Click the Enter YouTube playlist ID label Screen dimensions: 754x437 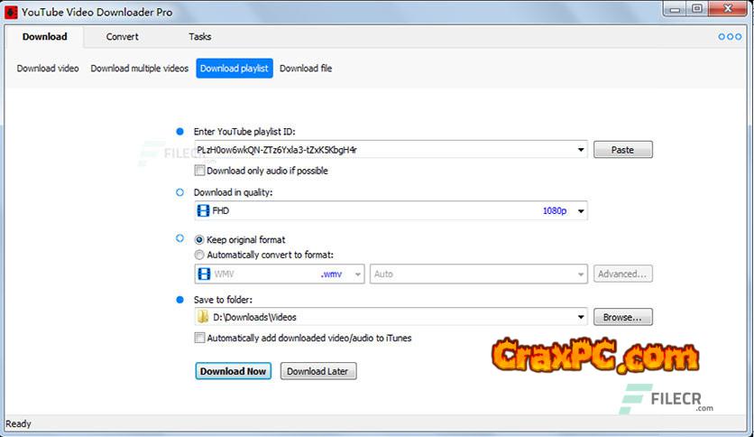click(x=244, y=132)
